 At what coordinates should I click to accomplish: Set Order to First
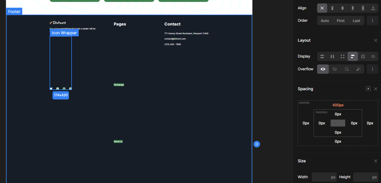pos(341,21)
